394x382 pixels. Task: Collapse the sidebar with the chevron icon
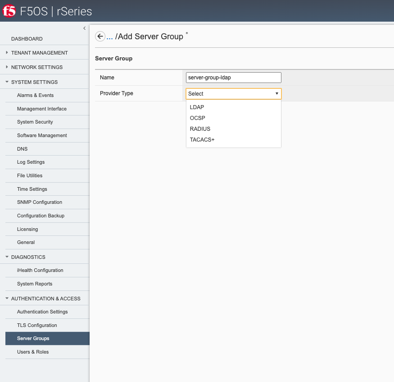coord(85,28)
